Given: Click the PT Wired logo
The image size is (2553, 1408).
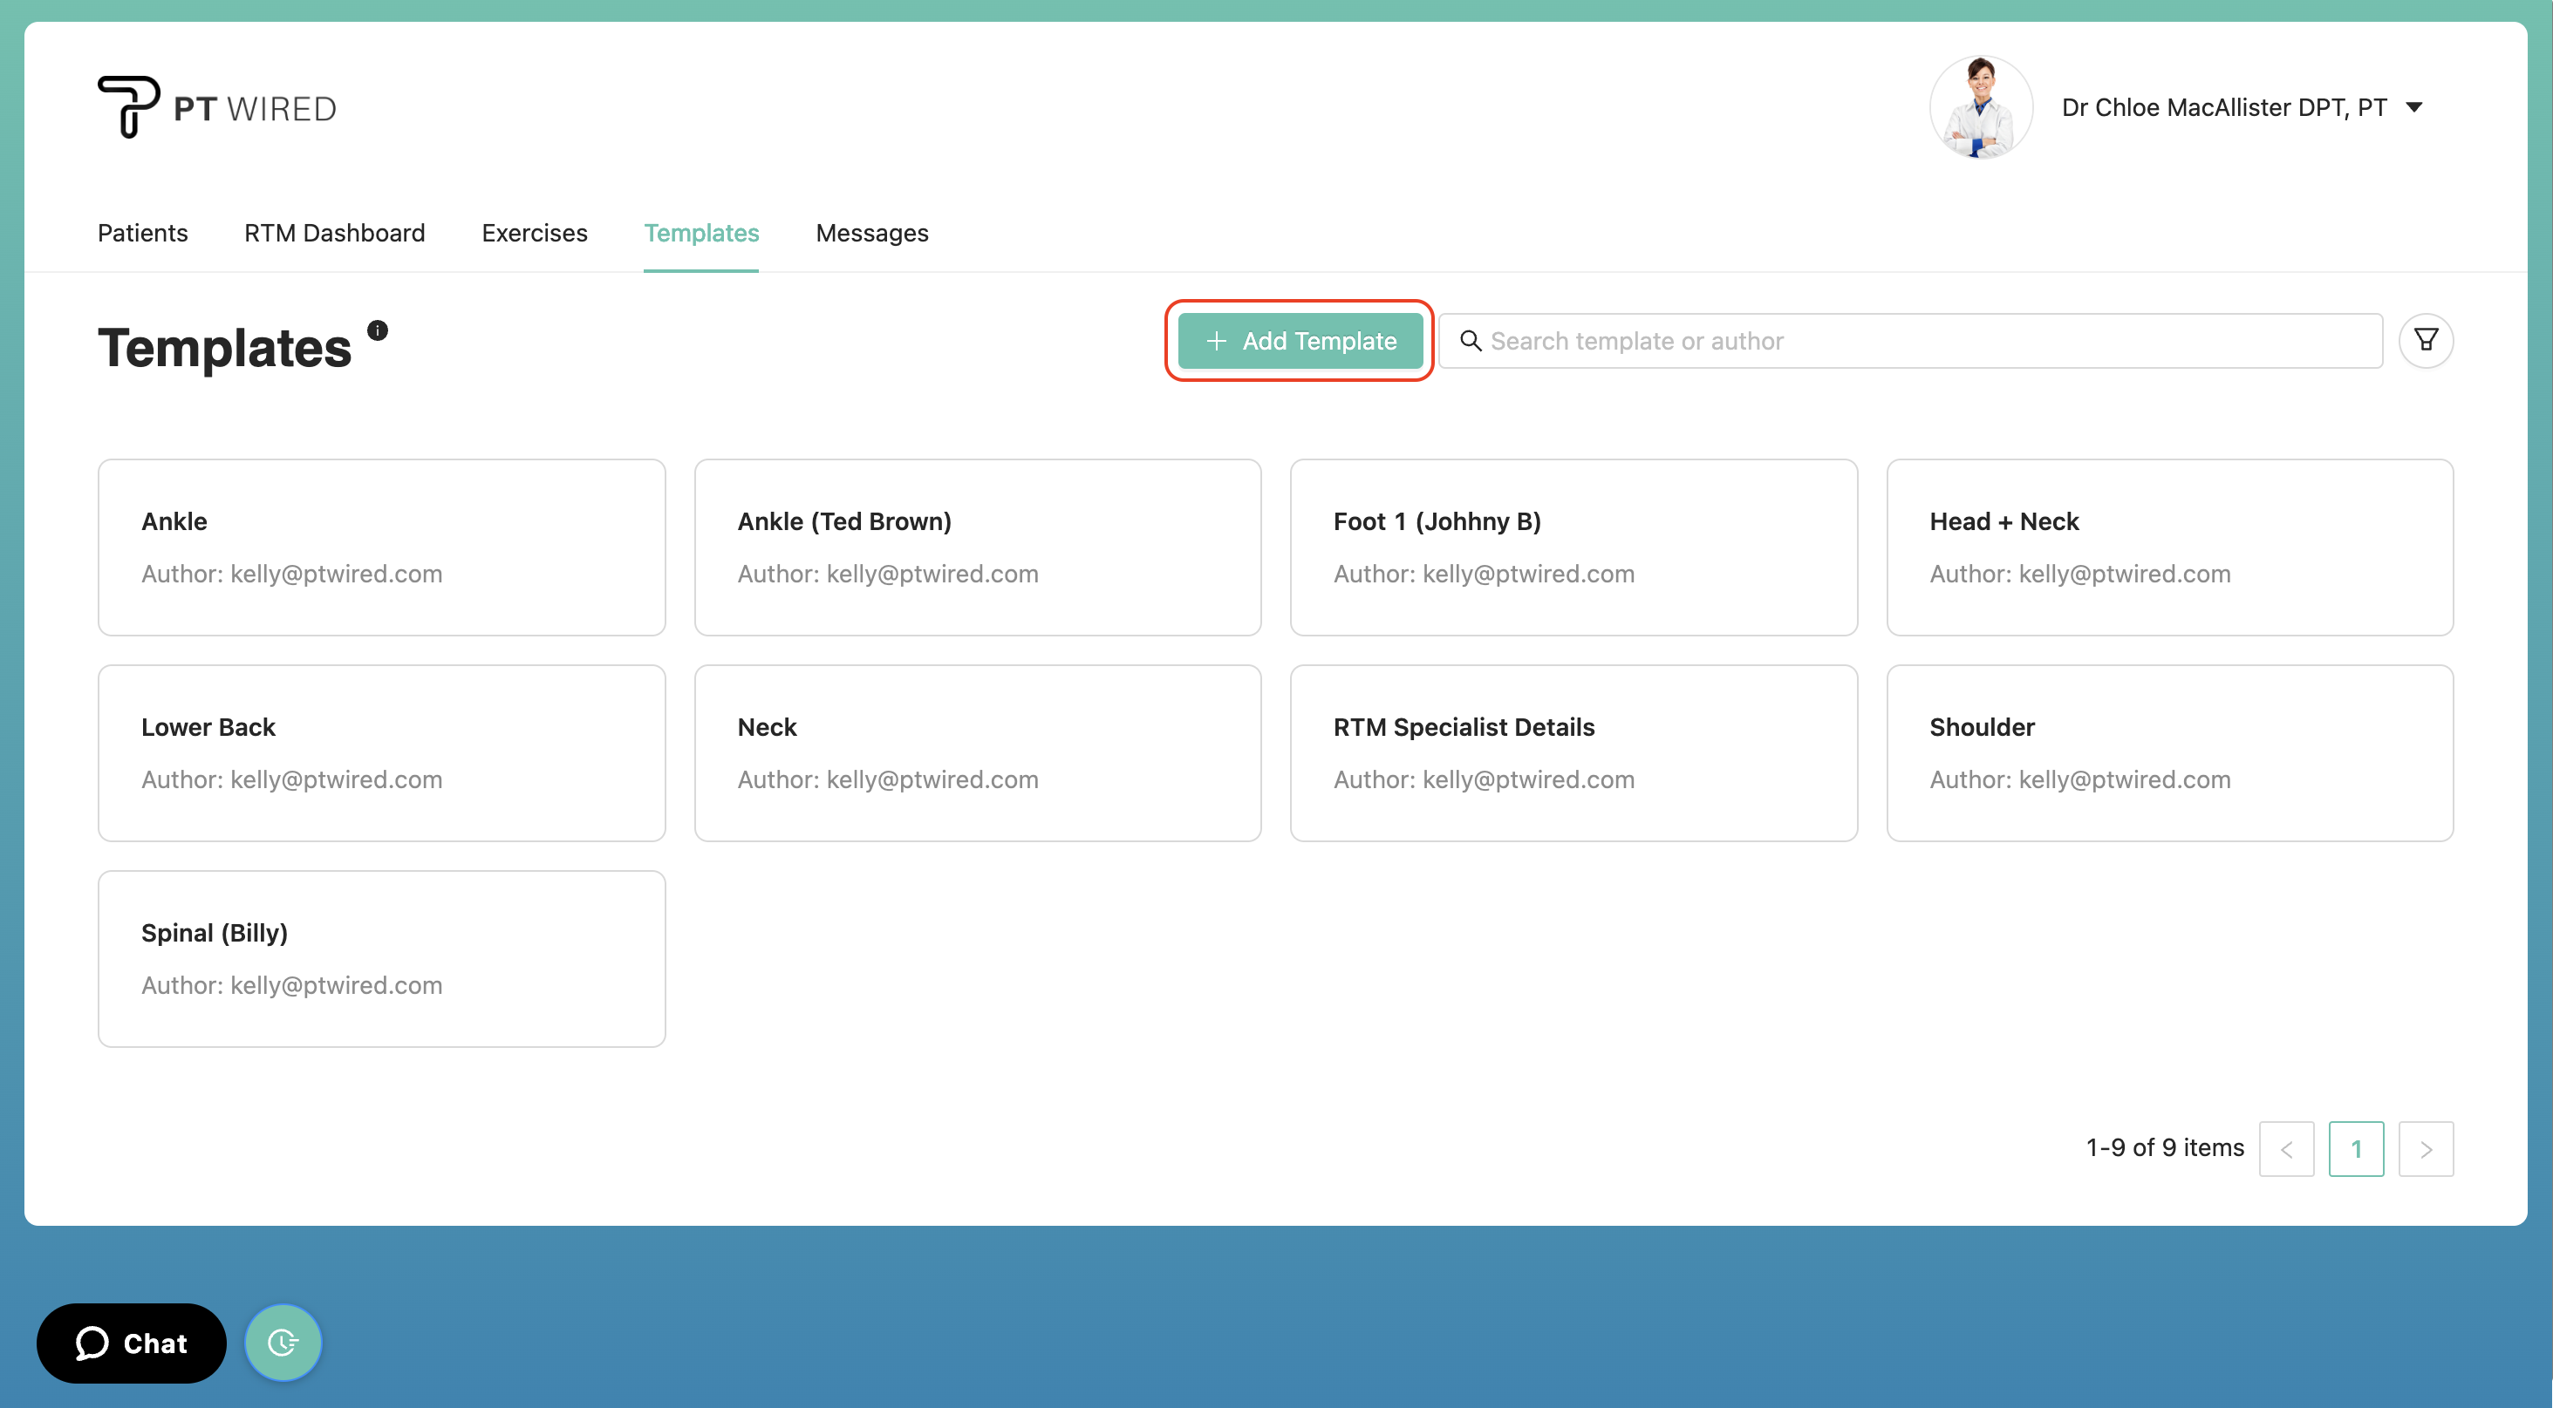Looking at the screenshot, I should [217, 107].
